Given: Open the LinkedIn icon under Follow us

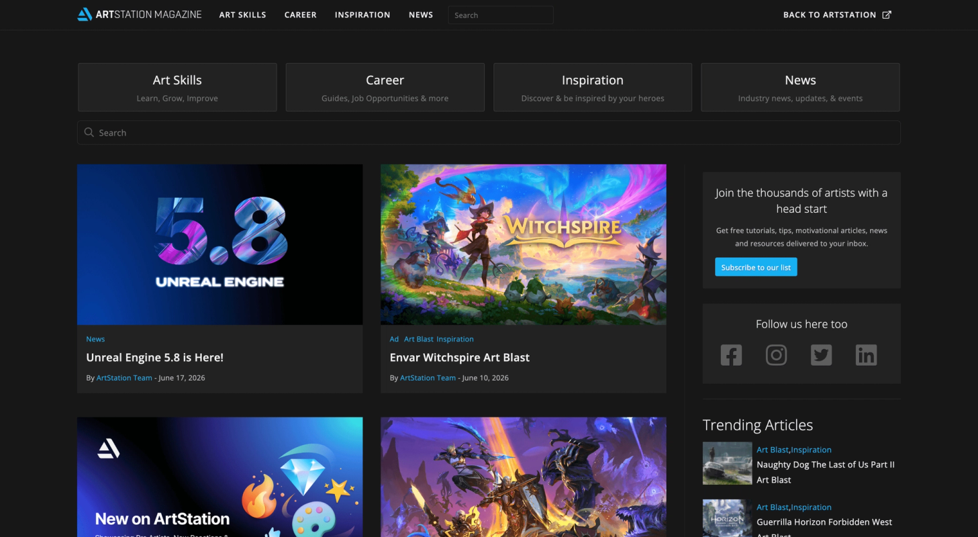Looking at the screenshot, I should (x=866, y=355).
